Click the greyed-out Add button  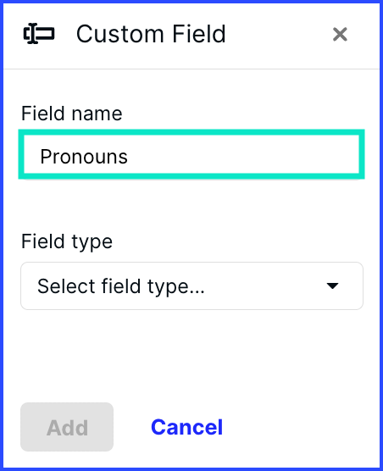coord(67,427)
